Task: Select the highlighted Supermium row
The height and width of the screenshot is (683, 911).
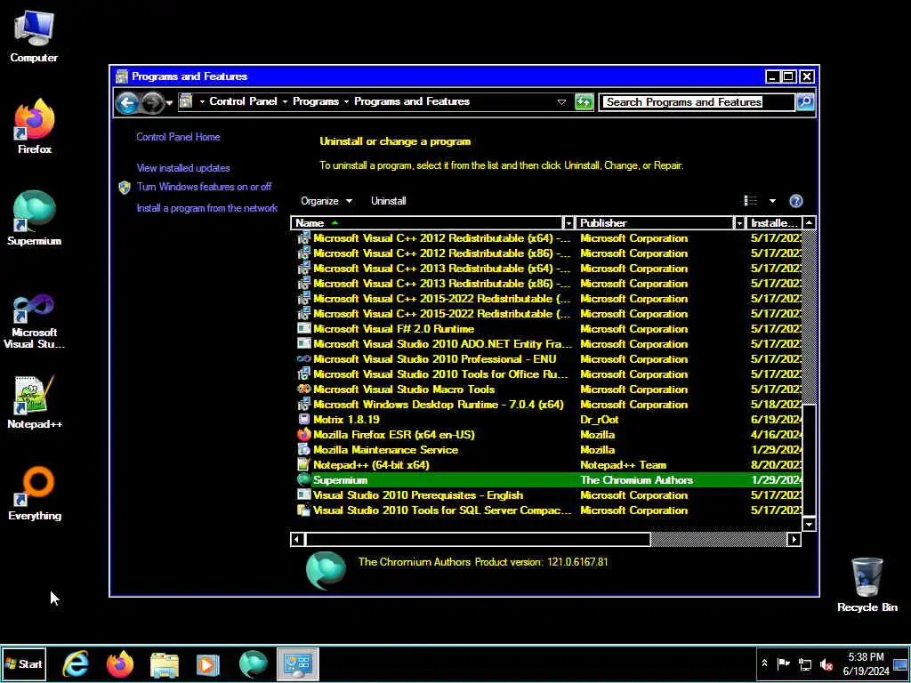Action: point(548,479)
